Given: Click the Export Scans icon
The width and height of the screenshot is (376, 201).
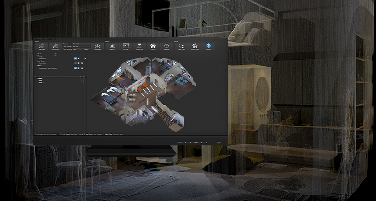Looking at the screenshot, I should (181, 46).
